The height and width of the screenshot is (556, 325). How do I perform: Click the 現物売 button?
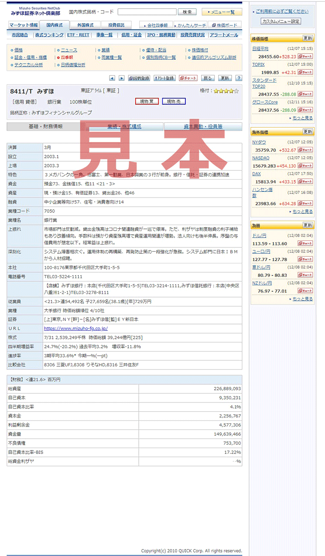pyautogui.click(x=174, y=101)
